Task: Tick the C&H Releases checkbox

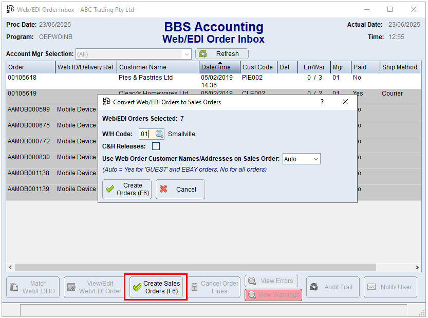Action: (x=156, y=146)
